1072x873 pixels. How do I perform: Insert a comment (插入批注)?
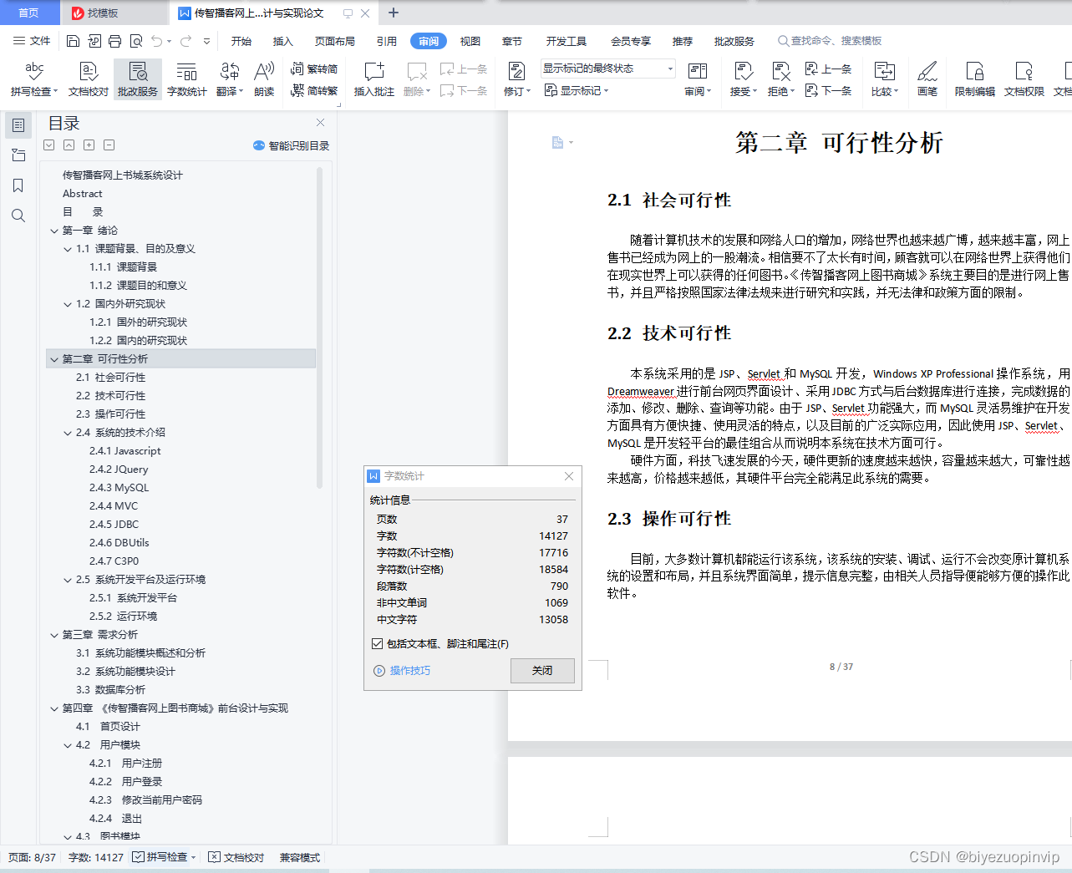coord(374,79)
